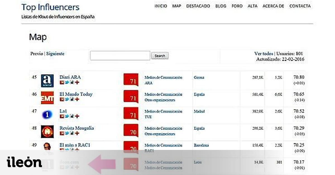This screenshot has height=175, width=335.
Task: Click inside the search input field
Action: click(120, 56)
